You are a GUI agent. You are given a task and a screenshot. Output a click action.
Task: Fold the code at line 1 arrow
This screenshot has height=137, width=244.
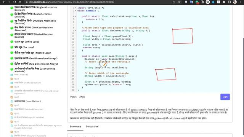(75, 8)
